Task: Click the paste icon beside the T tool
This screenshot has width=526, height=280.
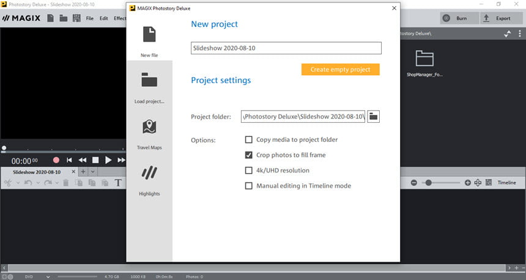Action: pyautogui.click(x=105, y=183)
